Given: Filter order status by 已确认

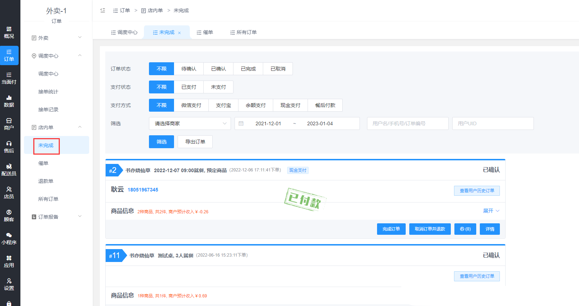Looking at the screenshot, I should (218, 69).
